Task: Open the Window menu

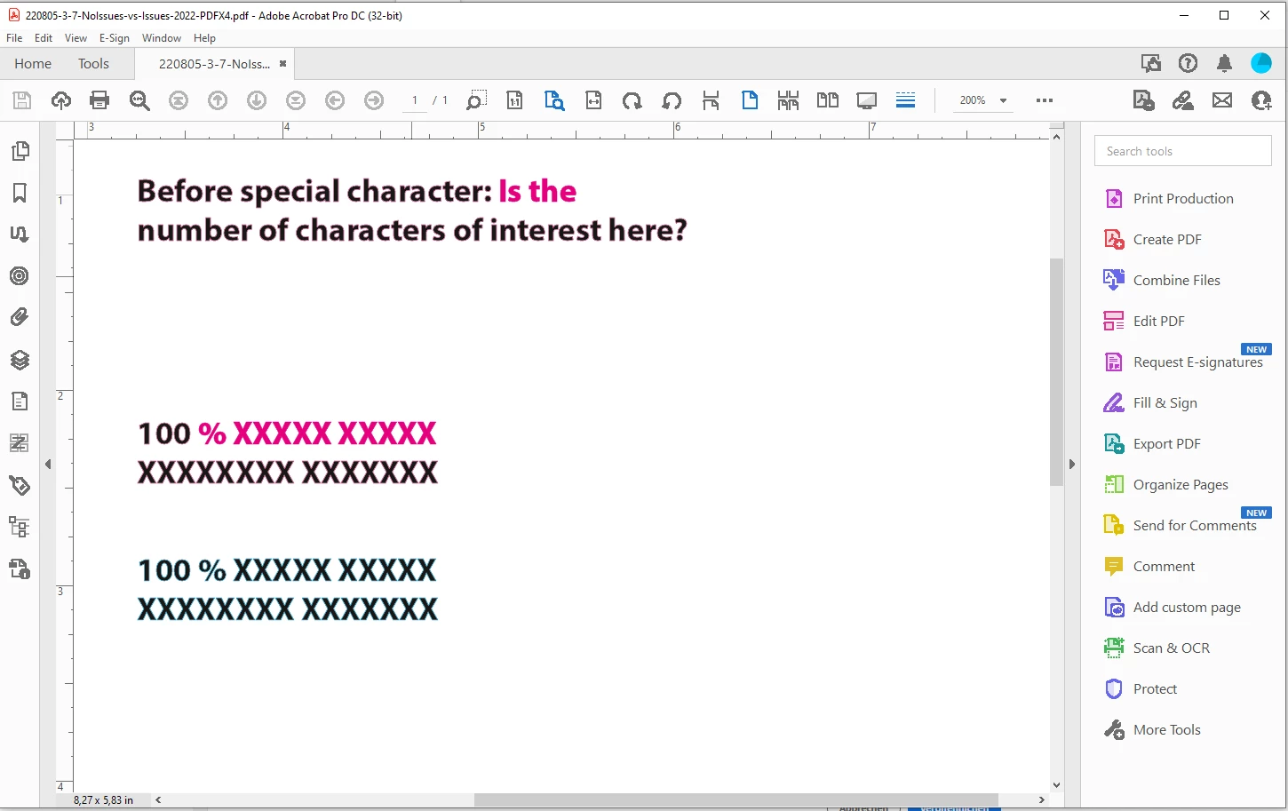Action: click(x=162, y=38)
